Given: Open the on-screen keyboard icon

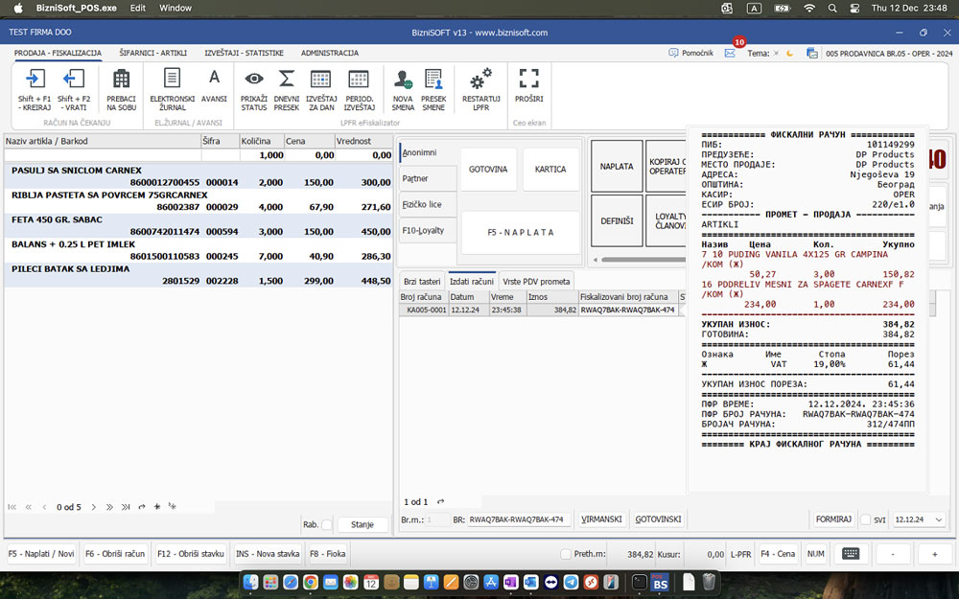Looking at the screenshot, I should pos(850,554).
